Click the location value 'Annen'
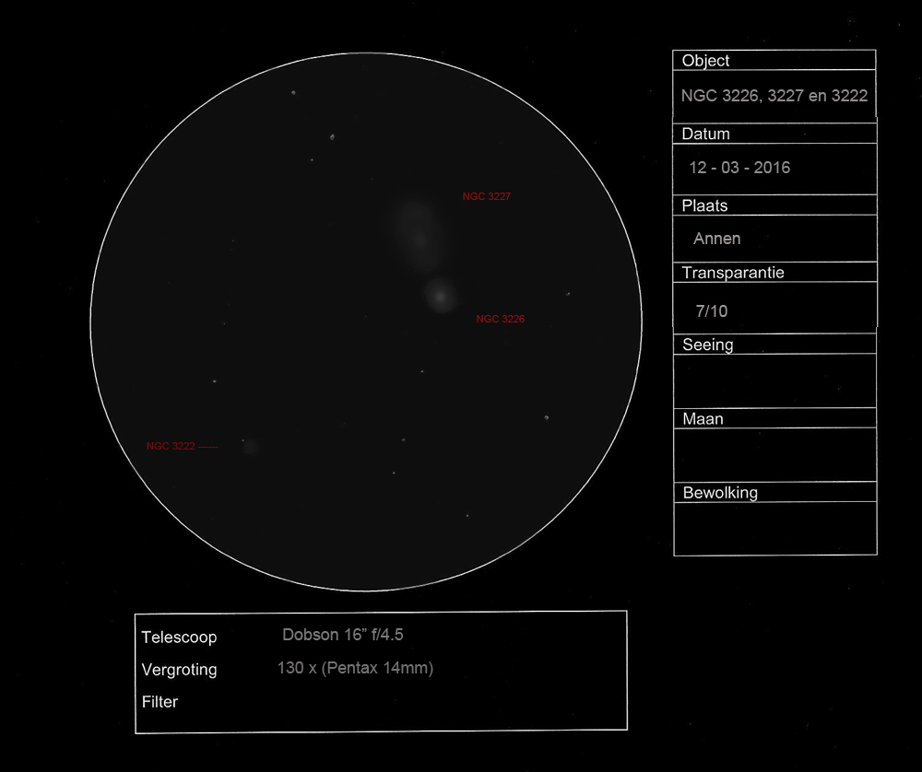This screenshot has height=772, width=922. pyautogui.click(x=716, y=239)
